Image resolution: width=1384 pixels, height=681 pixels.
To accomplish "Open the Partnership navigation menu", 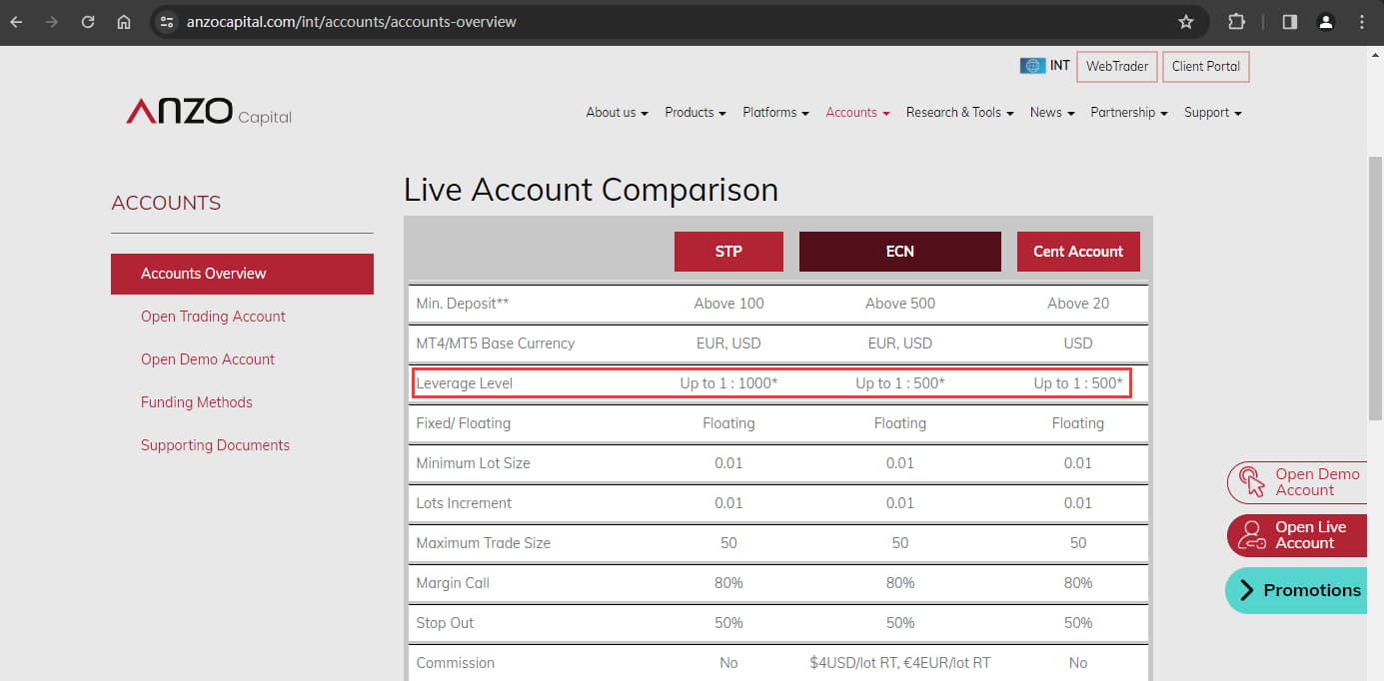I will [x=1129, y=113].
